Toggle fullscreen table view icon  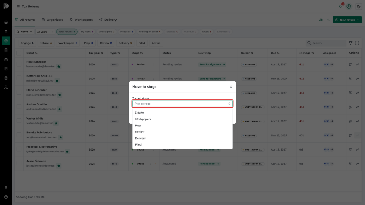[x=357, y=43]
